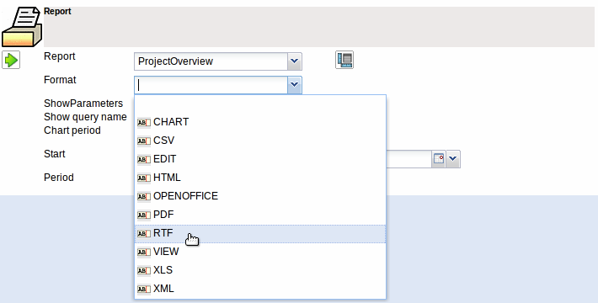Select the blank entry in format list
The width and height of the screenshot is (598, 303).
(260, 104)
